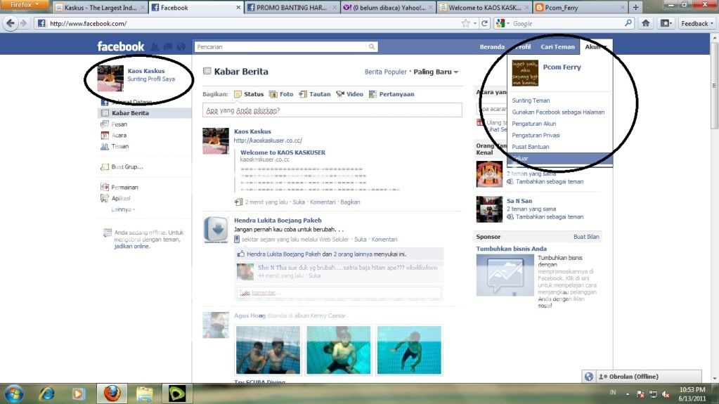Open the Feedback dropdown
Viewport: 719px width, 404px height.
pyautogui.click(x=697, y=23)
